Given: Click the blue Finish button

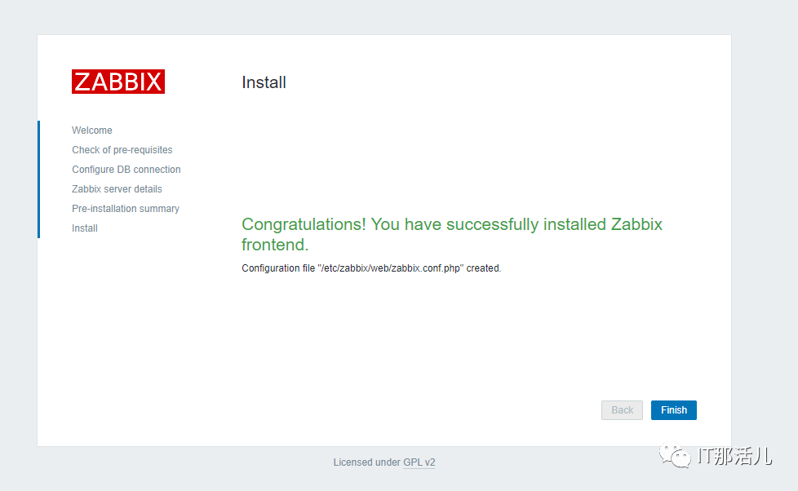Looking at the screenshot, I should point(674,410).
